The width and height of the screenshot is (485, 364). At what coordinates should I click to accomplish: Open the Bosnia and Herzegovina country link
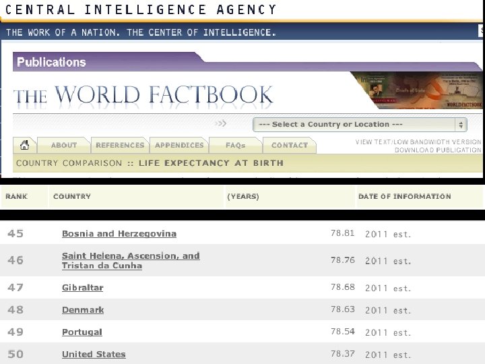[119, 234]
